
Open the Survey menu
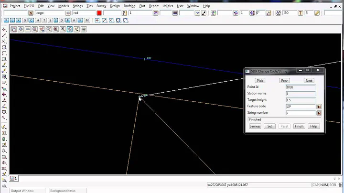[101, 6]
